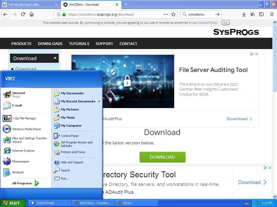The height and width of the screenshot is (207, 277).
Task: Open My Computer
Action: pyautogui.click(x=77, y=126)
